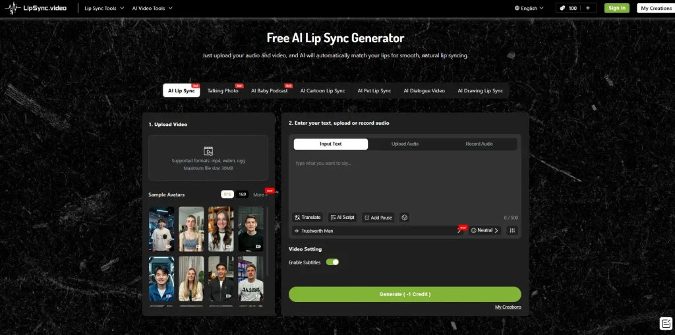Switch to the AI Pet Lip Sync tab

[374, 90]
